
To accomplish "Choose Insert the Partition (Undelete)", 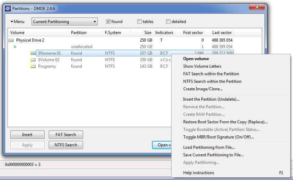I will pos(231,99).
